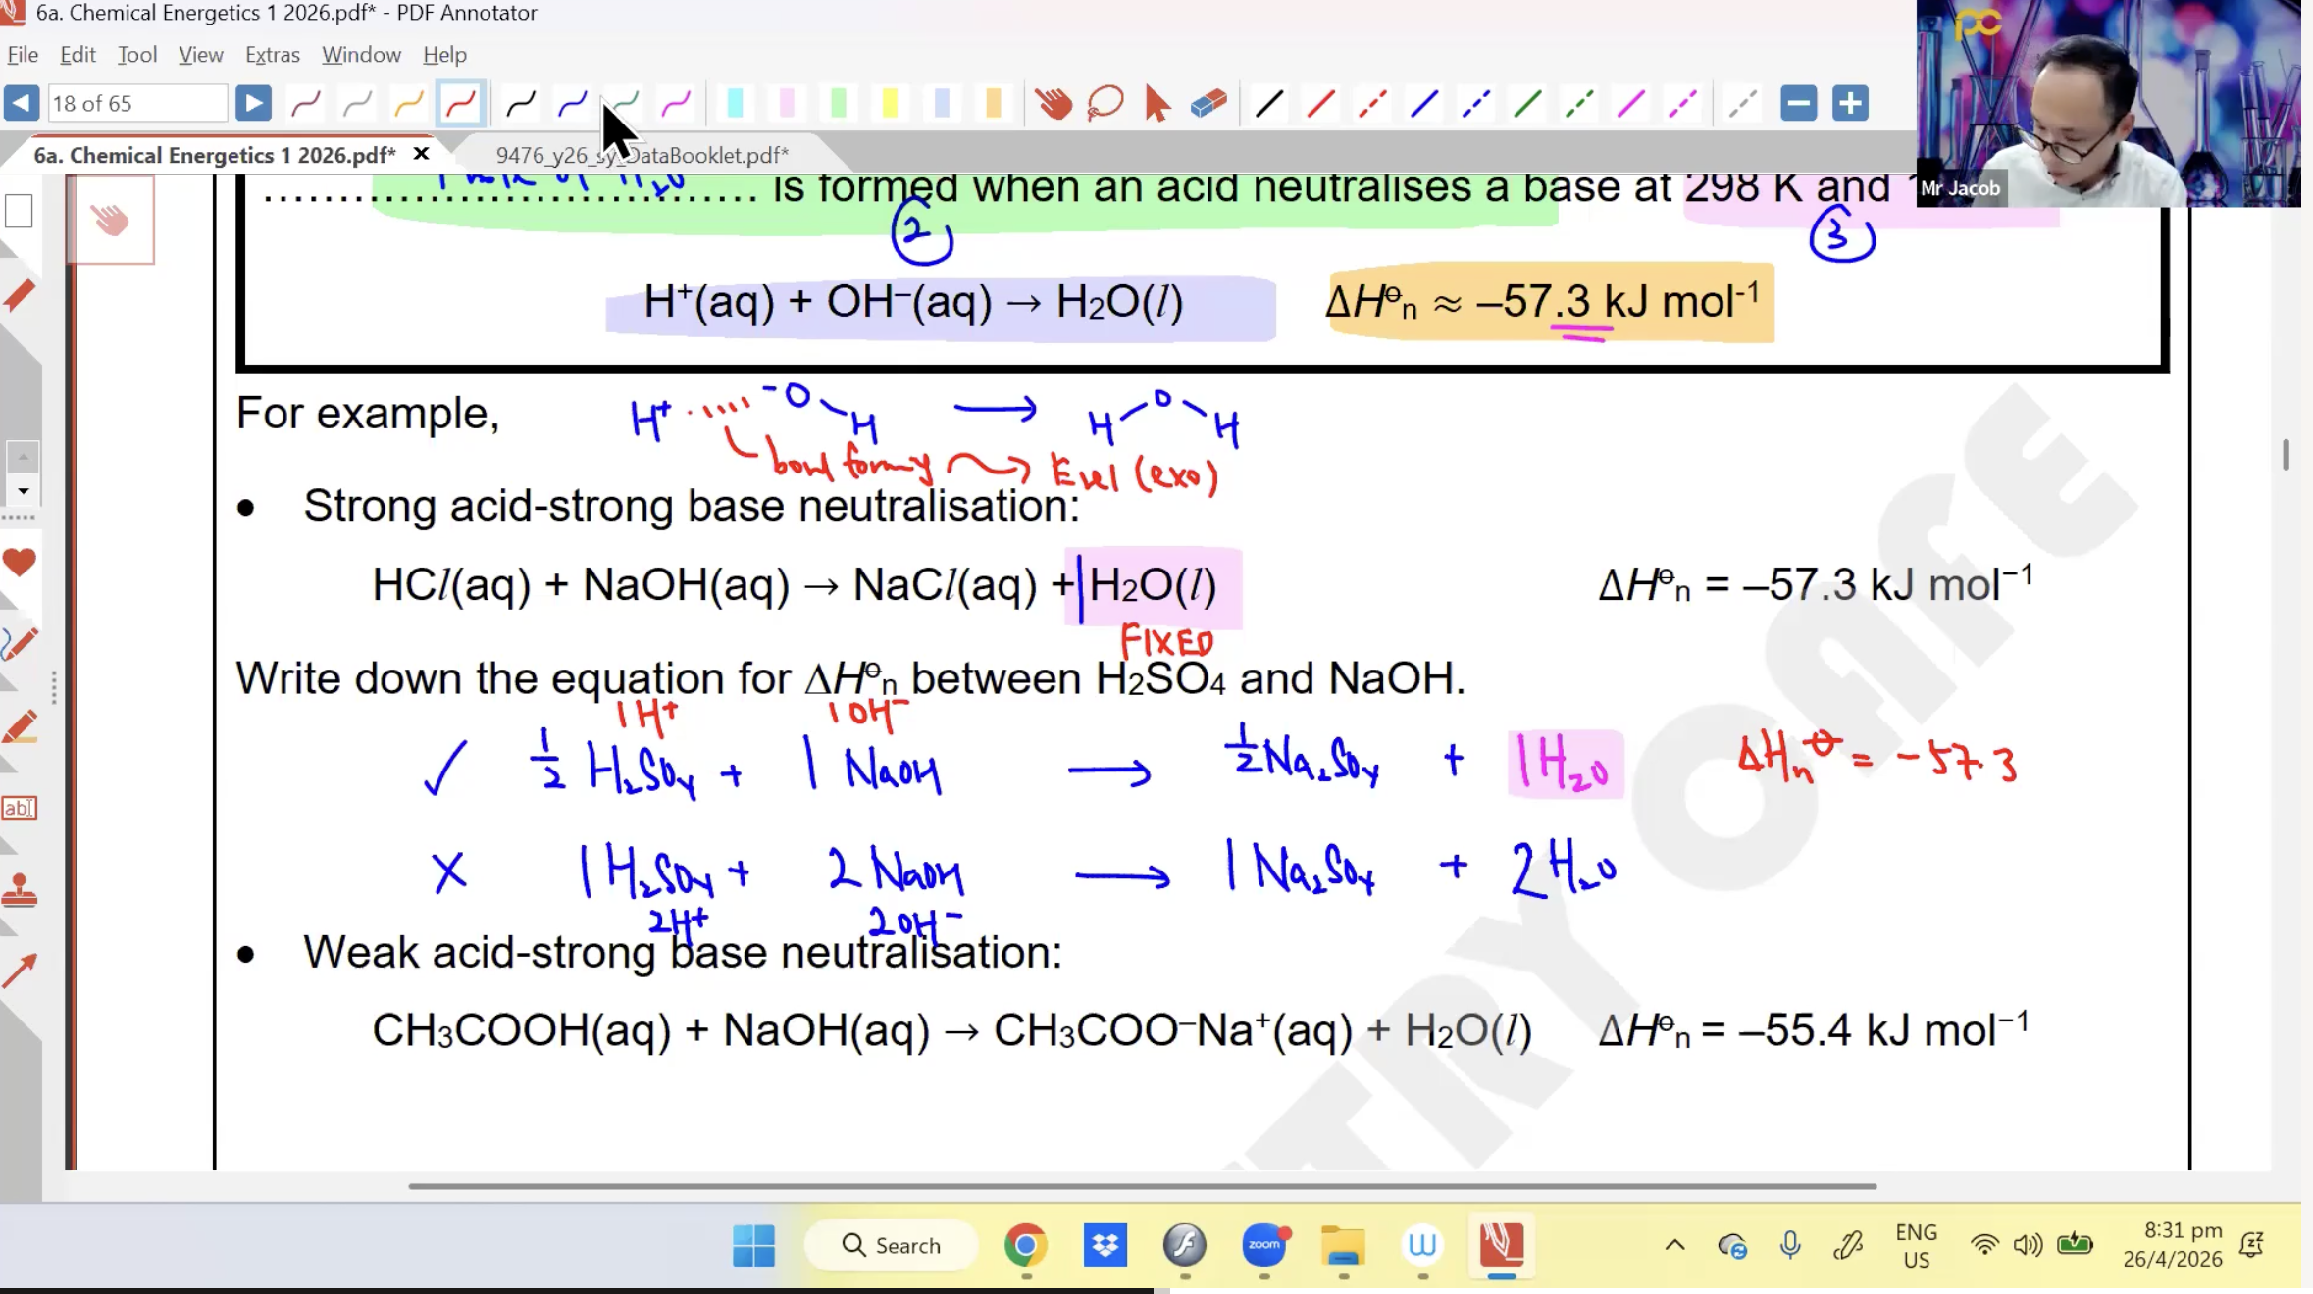Image resolution: width=2313 pixels, height=1294 pixels.
Task: Open the Extras menu
Action: click(x=272, y=55)
